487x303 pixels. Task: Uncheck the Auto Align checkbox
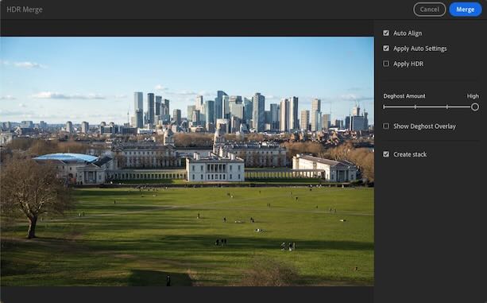[x=386, y=33]
